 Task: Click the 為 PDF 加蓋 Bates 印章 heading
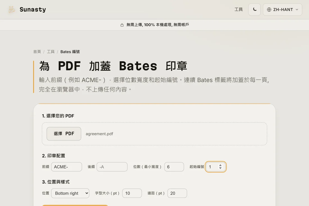click(x=113, y=66)
